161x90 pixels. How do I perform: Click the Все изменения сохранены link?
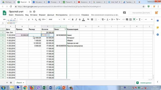pyautogui.click(x=105, y=15)
